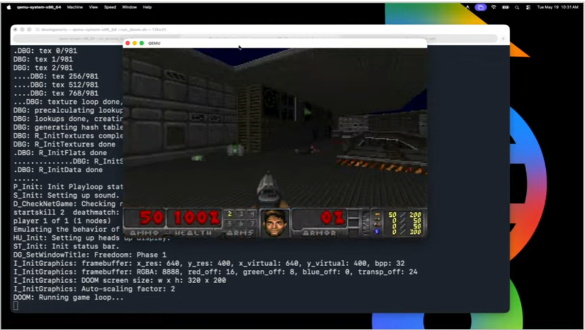
Task: Open the Speed menu
Action: (110, 7)
